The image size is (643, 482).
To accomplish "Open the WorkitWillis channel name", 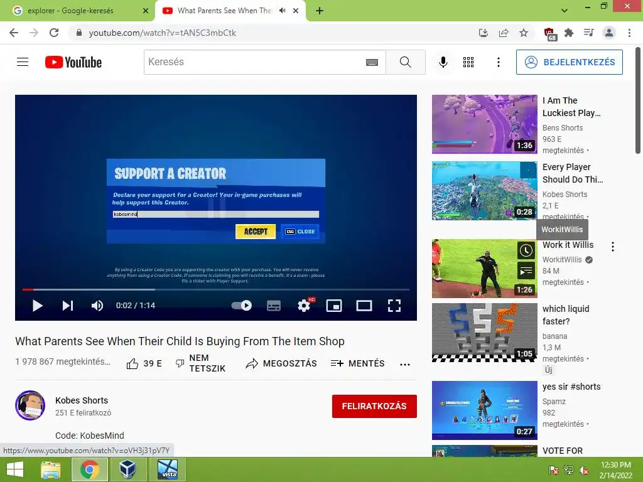I will [562, 259].
